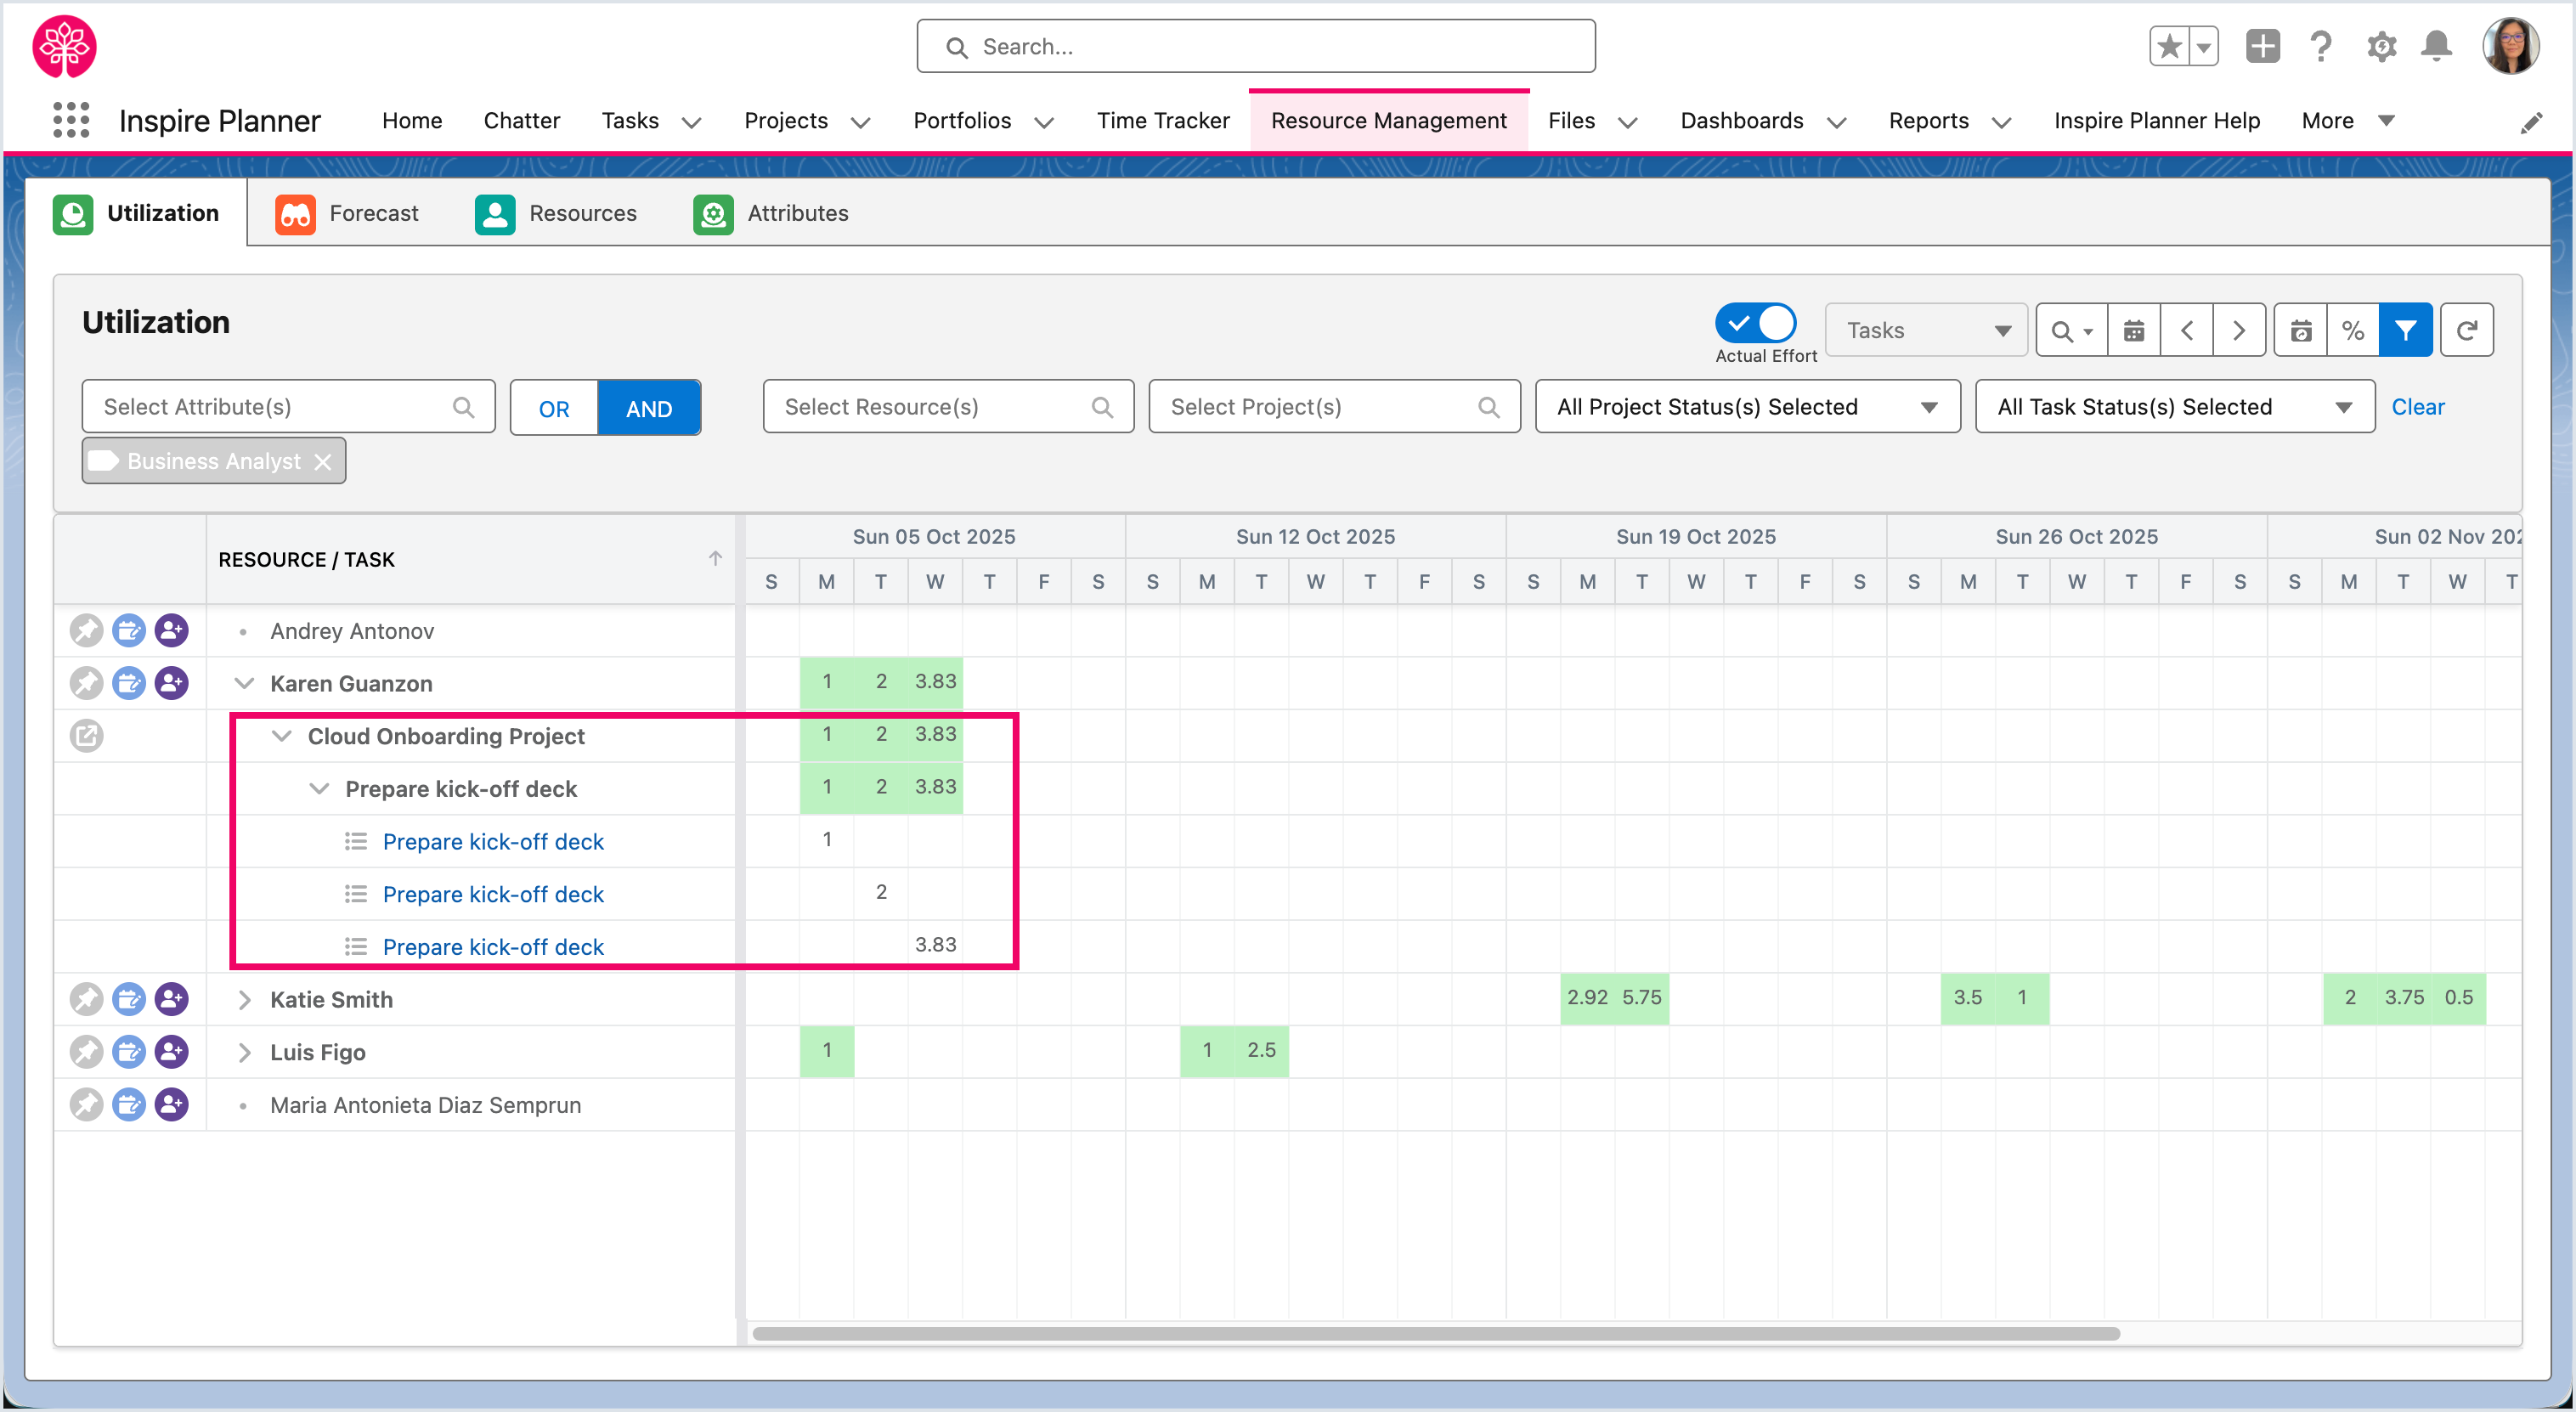Select the AND filter logic option
The image size is (2576, 1412).
[648, 408]
